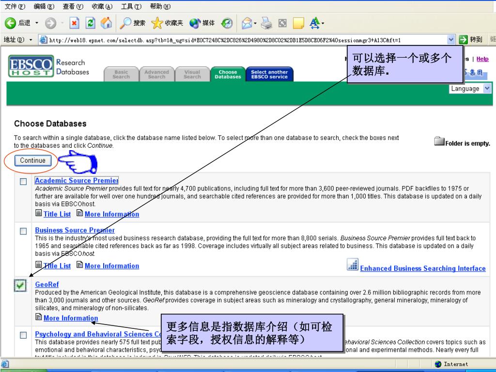The image size is (496, 372).
Task: Stop page loading with the red X icon
Action: coord(74,23)
